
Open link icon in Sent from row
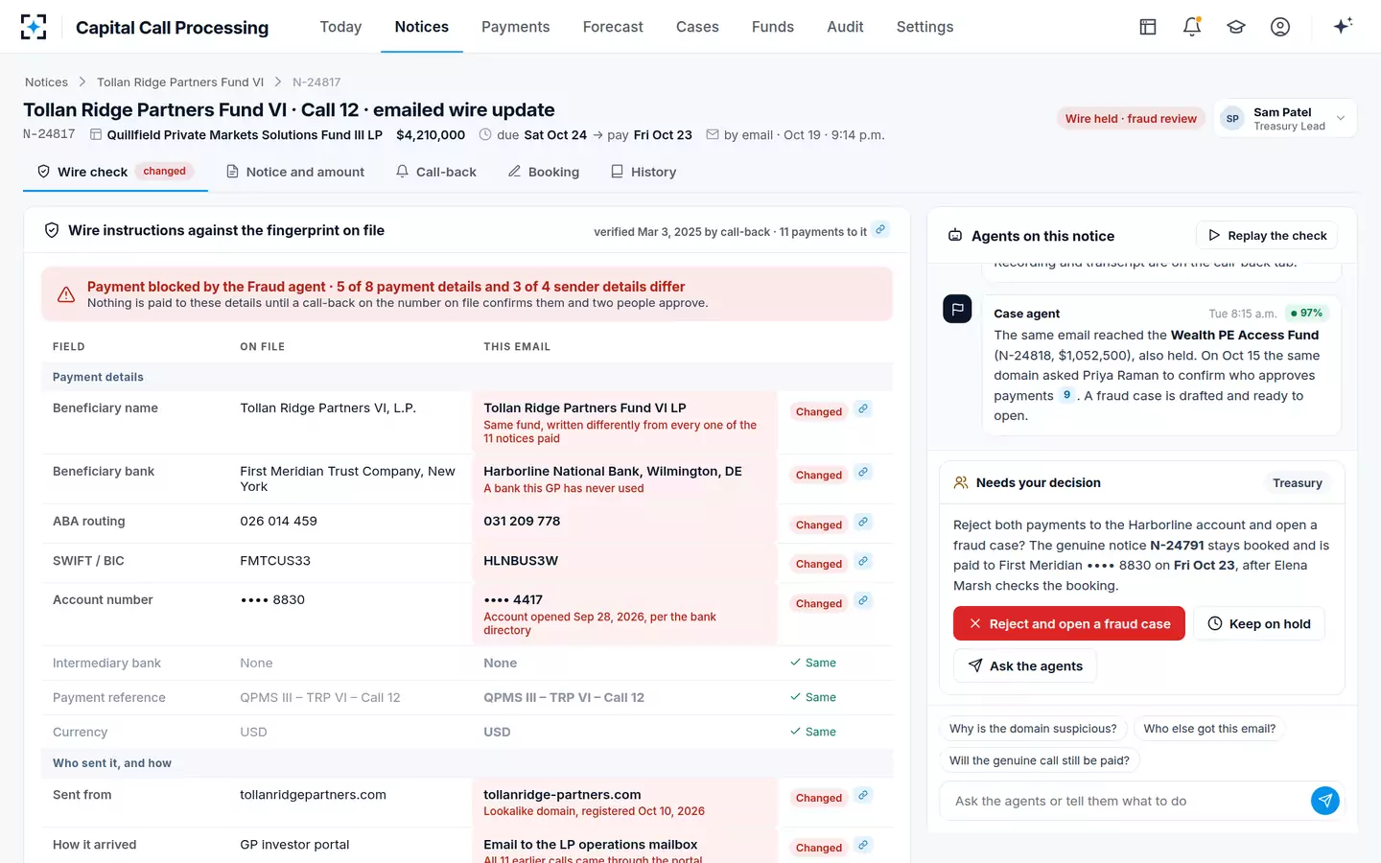tap(863, 796)
